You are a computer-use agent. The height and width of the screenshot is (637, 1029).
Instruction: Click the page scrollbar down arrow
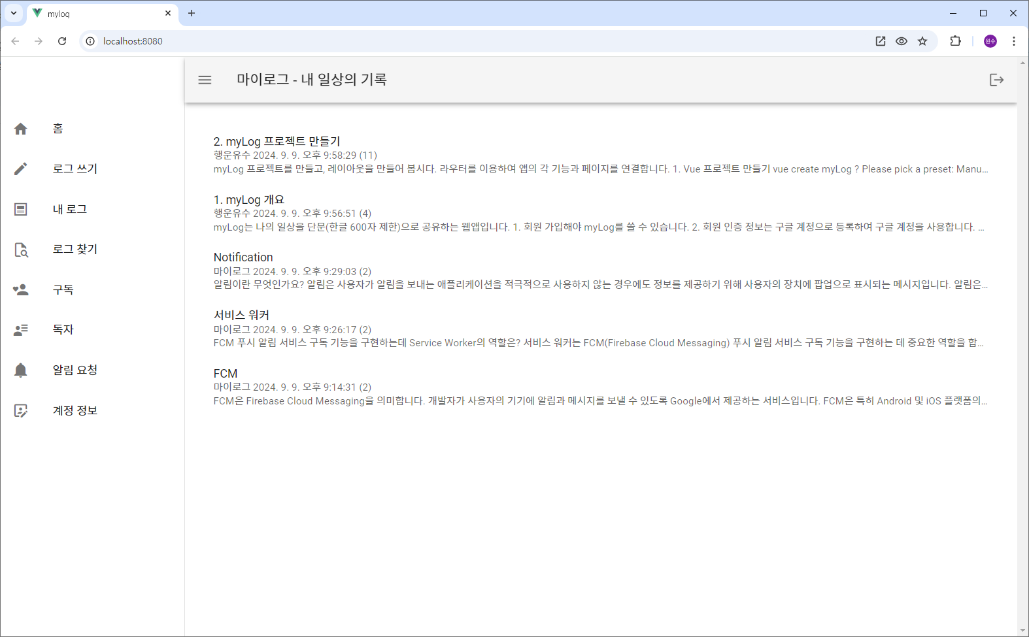pyautogui.click(x=1022, y=631)
